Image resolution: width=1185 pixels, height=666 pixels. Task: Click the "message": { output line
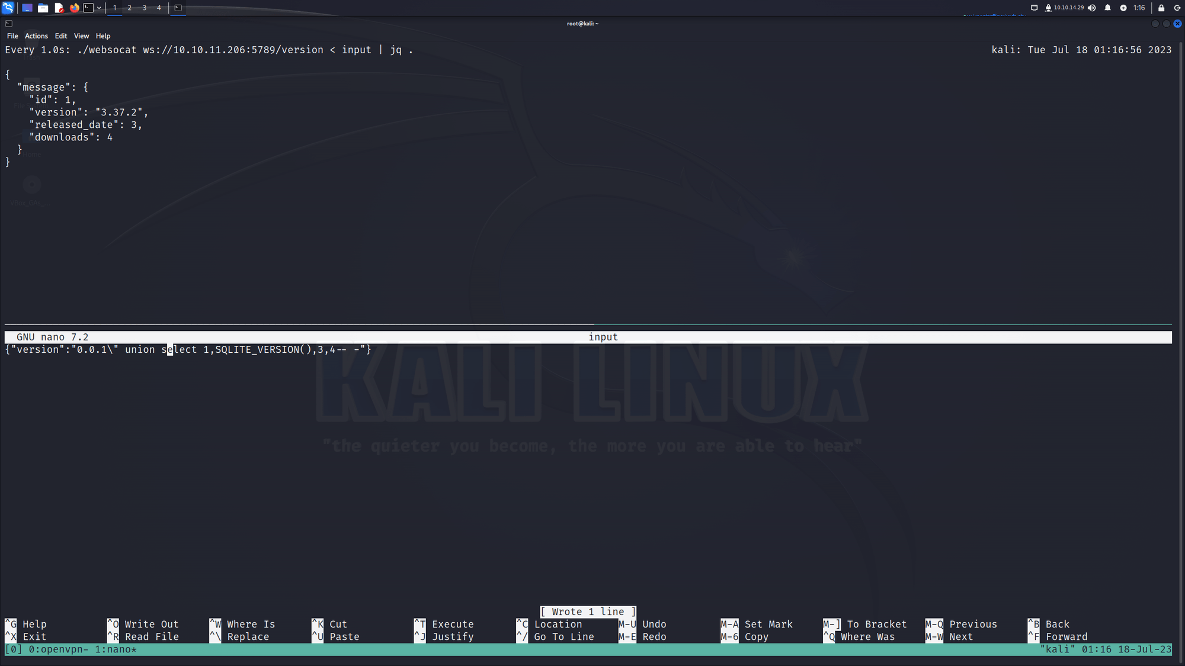53,87
